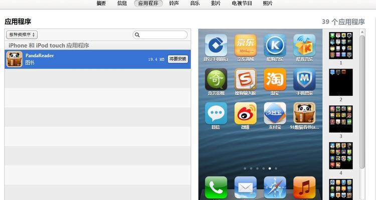Click the first page indicator dot
Screen dimensions: 376x200
[x=245, y=168]
